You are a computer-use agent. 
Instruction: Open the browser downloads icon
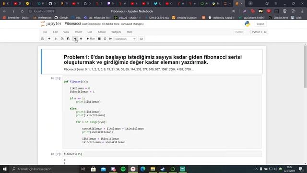point(302,11)
